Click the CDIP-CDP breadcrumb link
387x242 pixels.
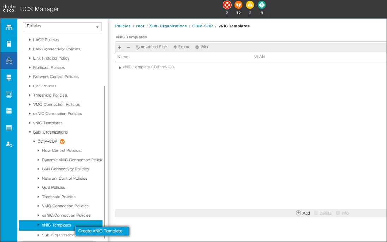coord(203,26)
